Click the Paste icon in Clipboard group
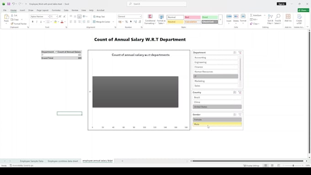This screenshot has width=311, height=175. tap(6, 17)
